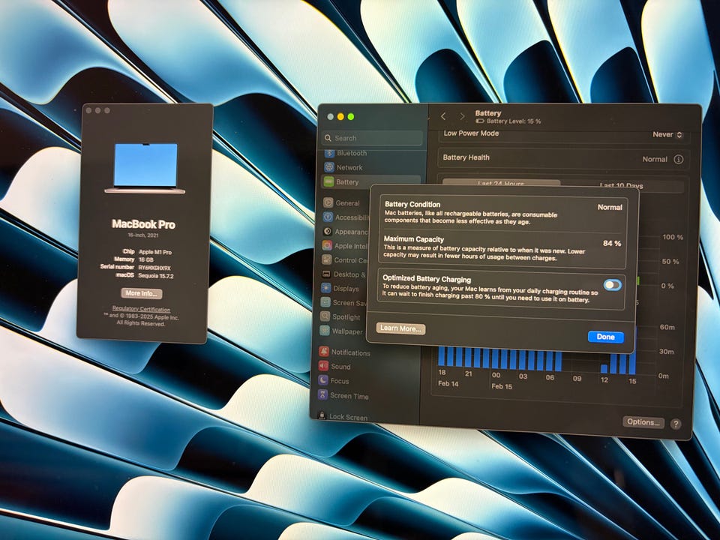The image size is (720, 540).
Task: Open Wallpaper icon in sidebar
Action: pos(325,331)
